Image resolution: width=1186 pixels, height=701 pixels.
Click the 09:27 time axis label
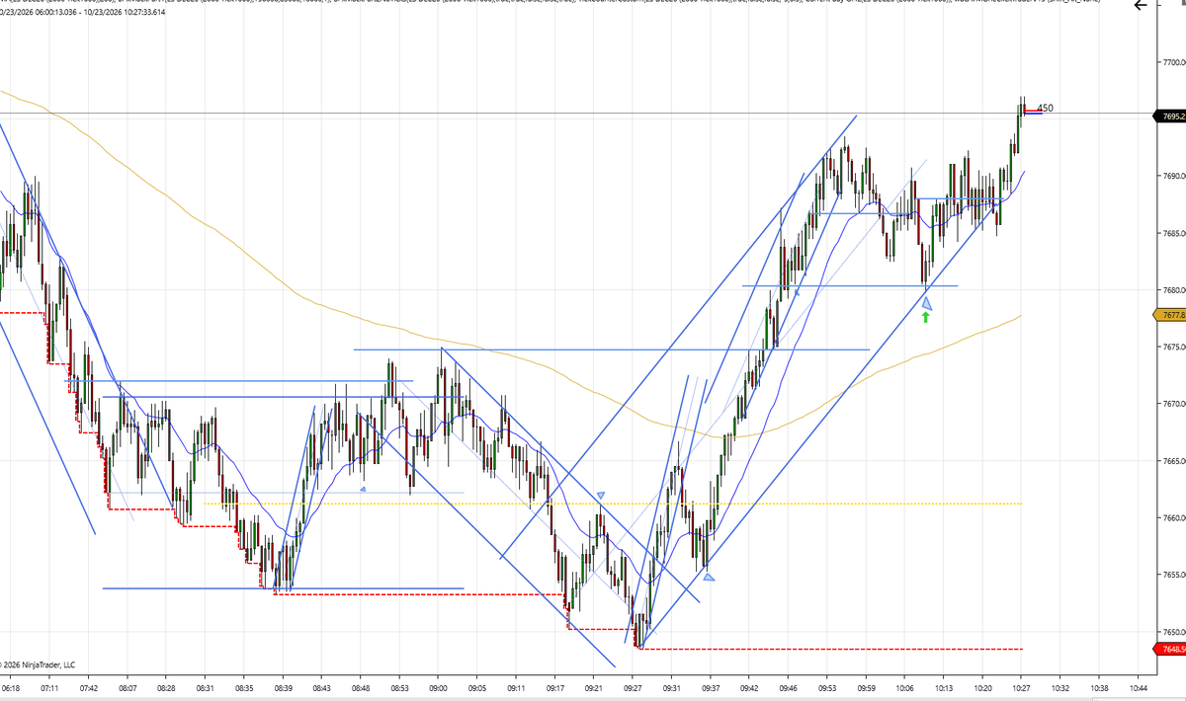633,687
